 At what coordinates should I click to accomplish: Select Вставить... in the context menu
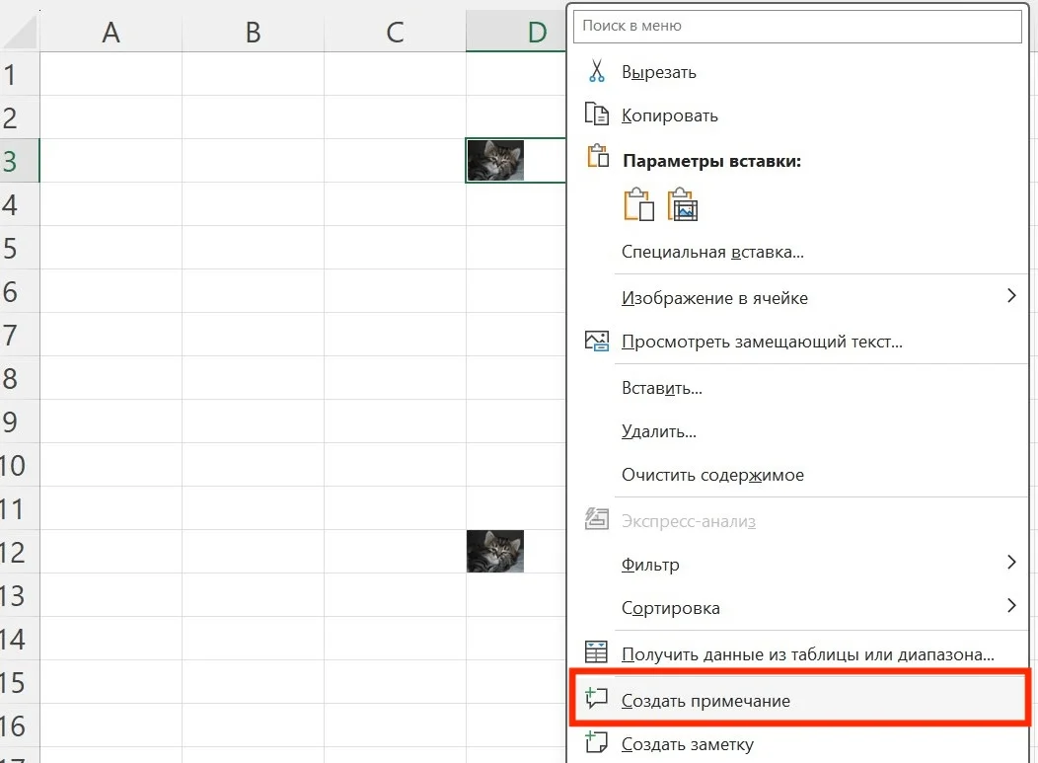click(662, 388)
